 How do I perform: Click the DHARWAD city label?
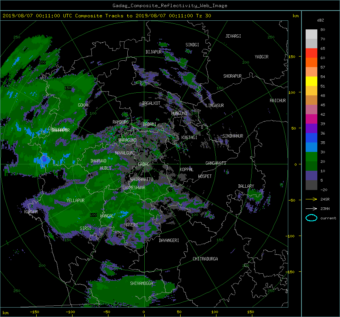click(99, 161)
